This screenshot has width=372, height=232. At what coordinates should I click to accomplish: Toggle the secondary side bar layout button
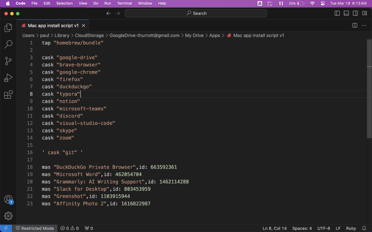tap(355, 13)
